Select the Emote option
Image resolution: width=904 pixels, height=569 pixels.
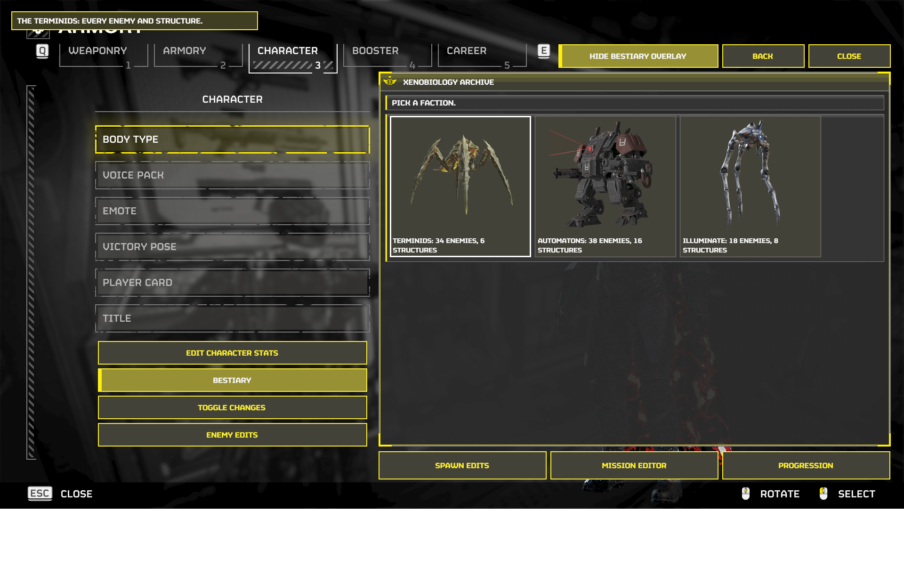[233, 211]
